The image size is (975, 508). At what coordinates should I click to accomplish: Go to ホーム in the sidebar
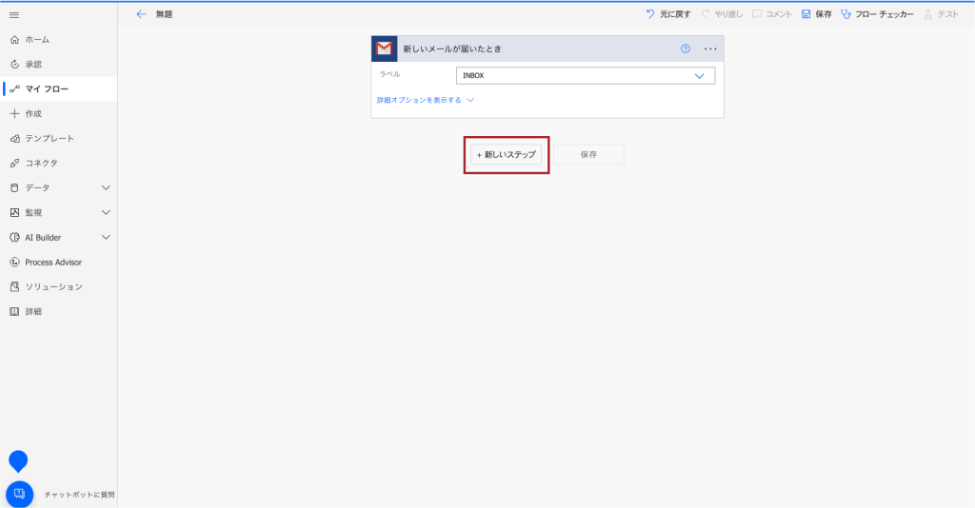37,40
